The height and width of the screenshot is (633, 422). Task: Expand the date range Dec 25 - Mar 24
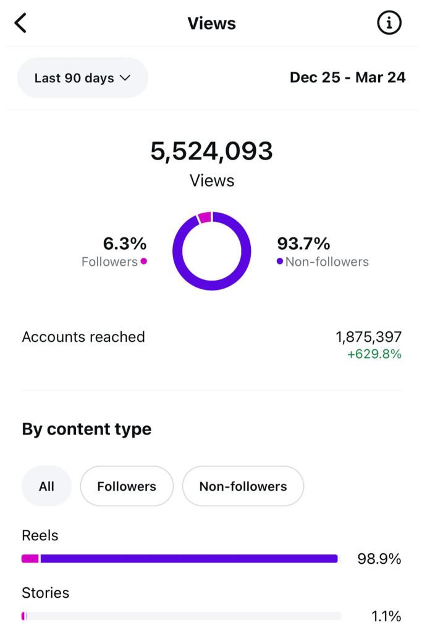[347, 77]
